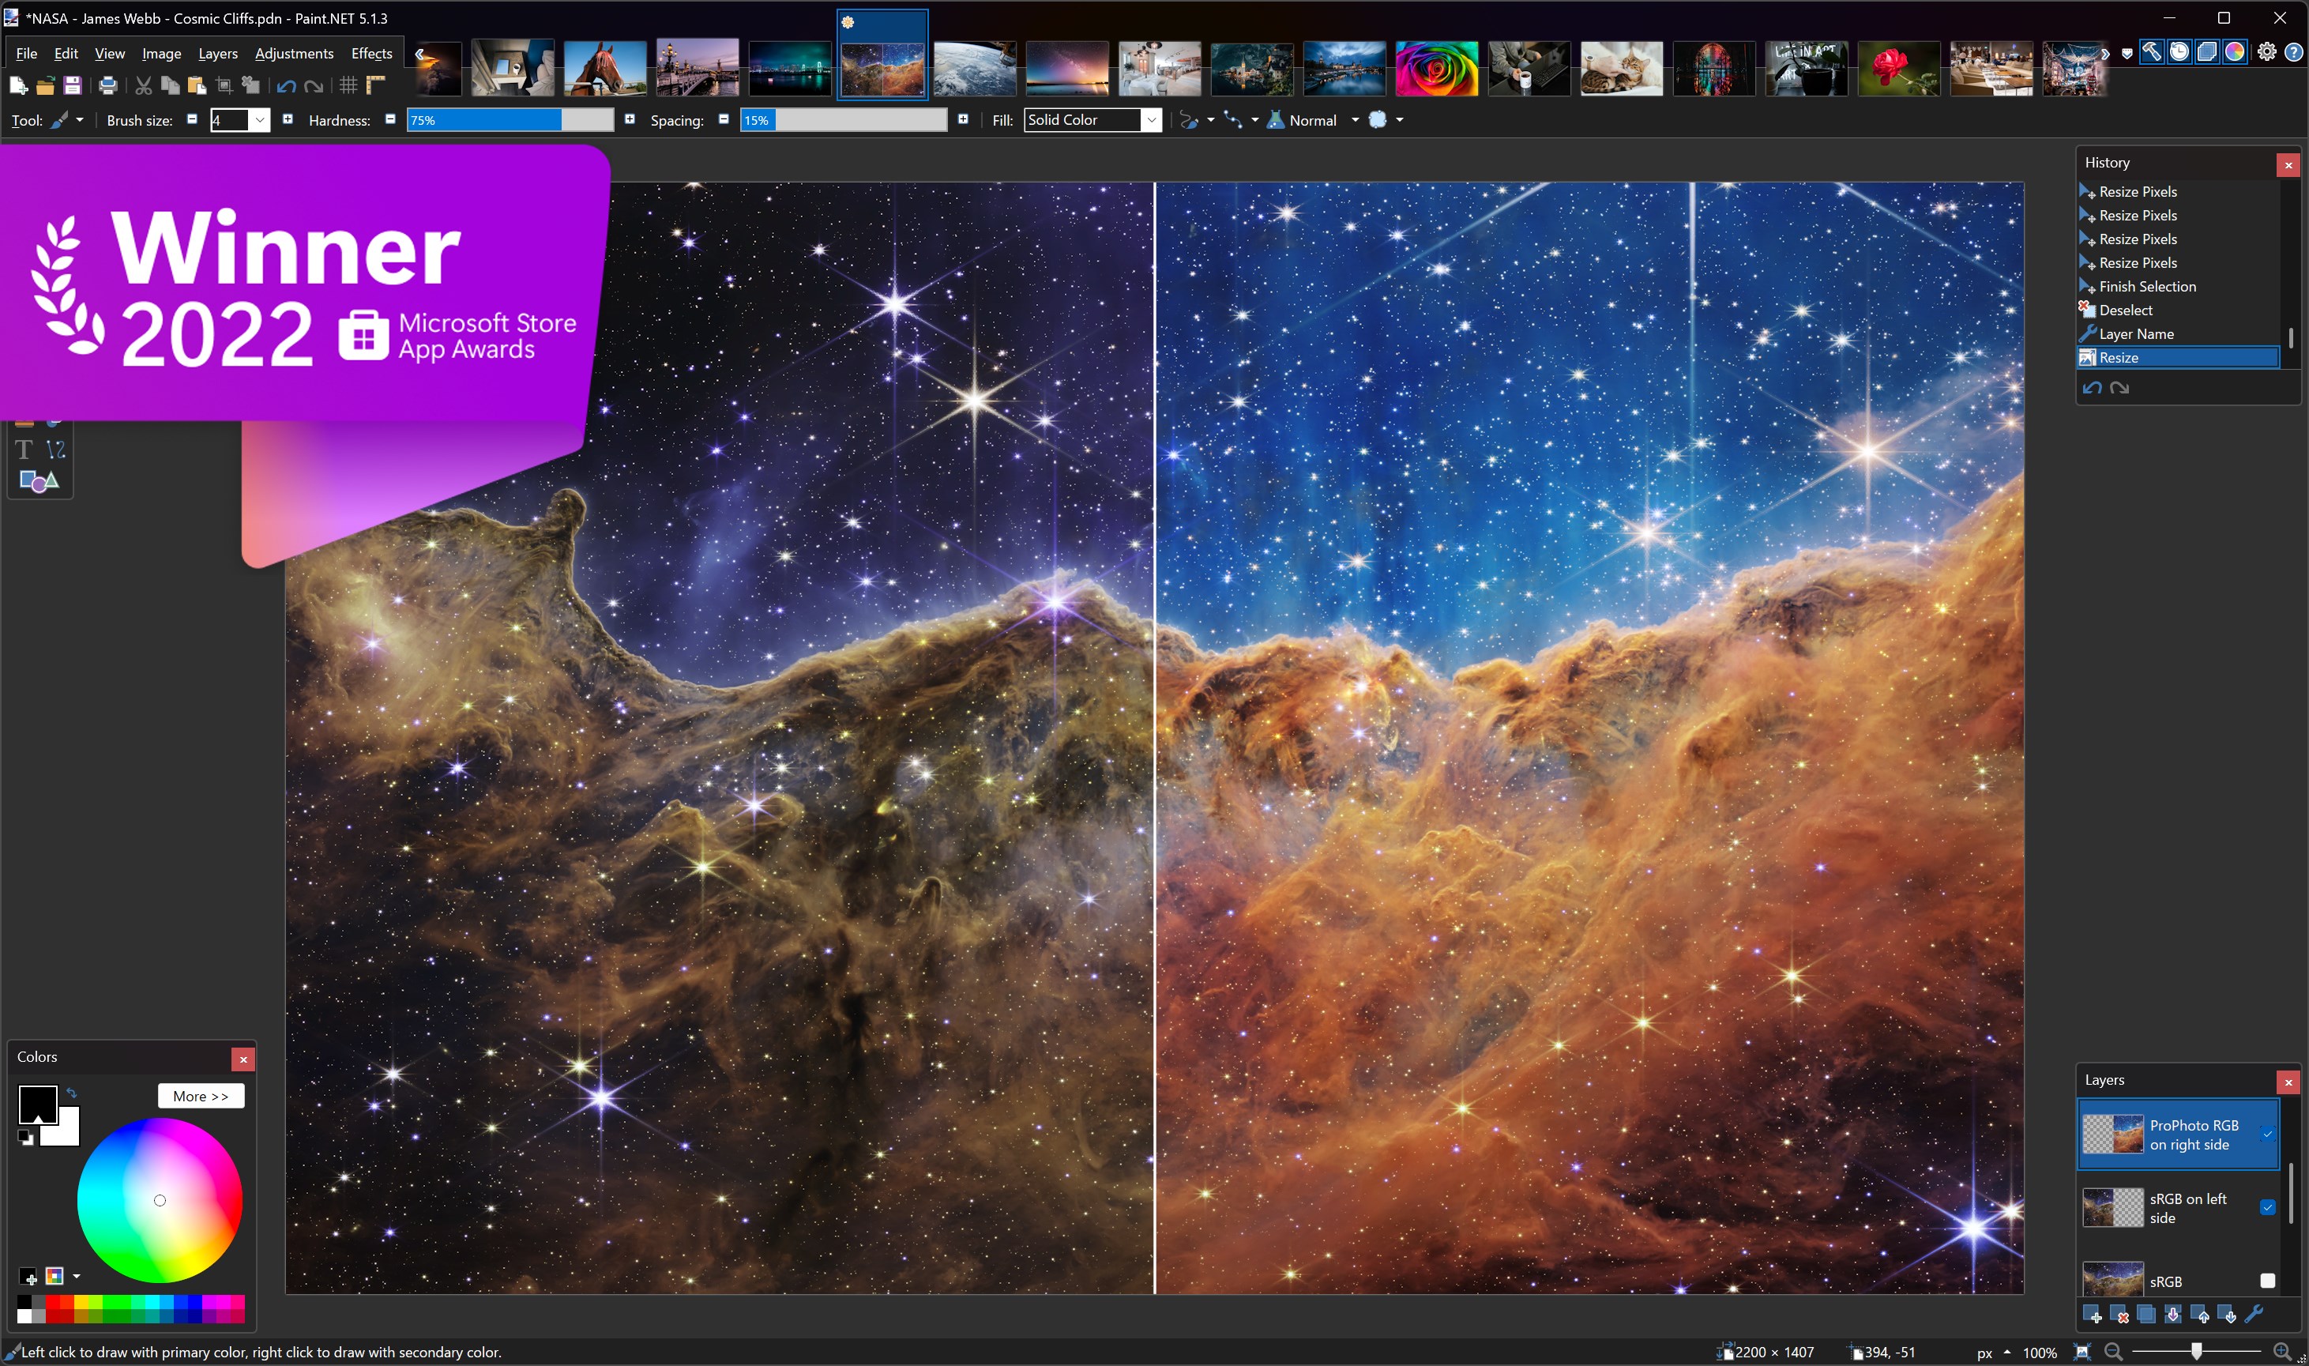Crop to selection using the toolbar icon
The width and height of the screenshot is (2309, 1366).
(224, 85)
